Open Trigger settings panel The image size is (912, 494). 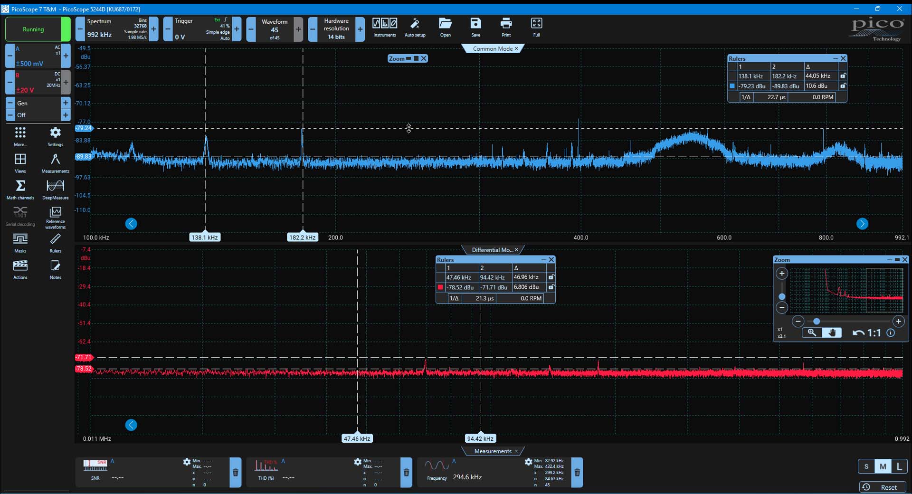(202, 29)
